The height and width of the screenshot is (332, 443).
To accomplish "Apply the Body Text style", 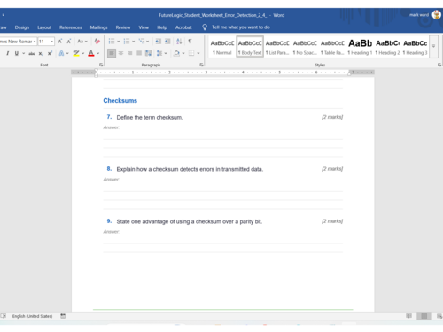I will [250, 47].
